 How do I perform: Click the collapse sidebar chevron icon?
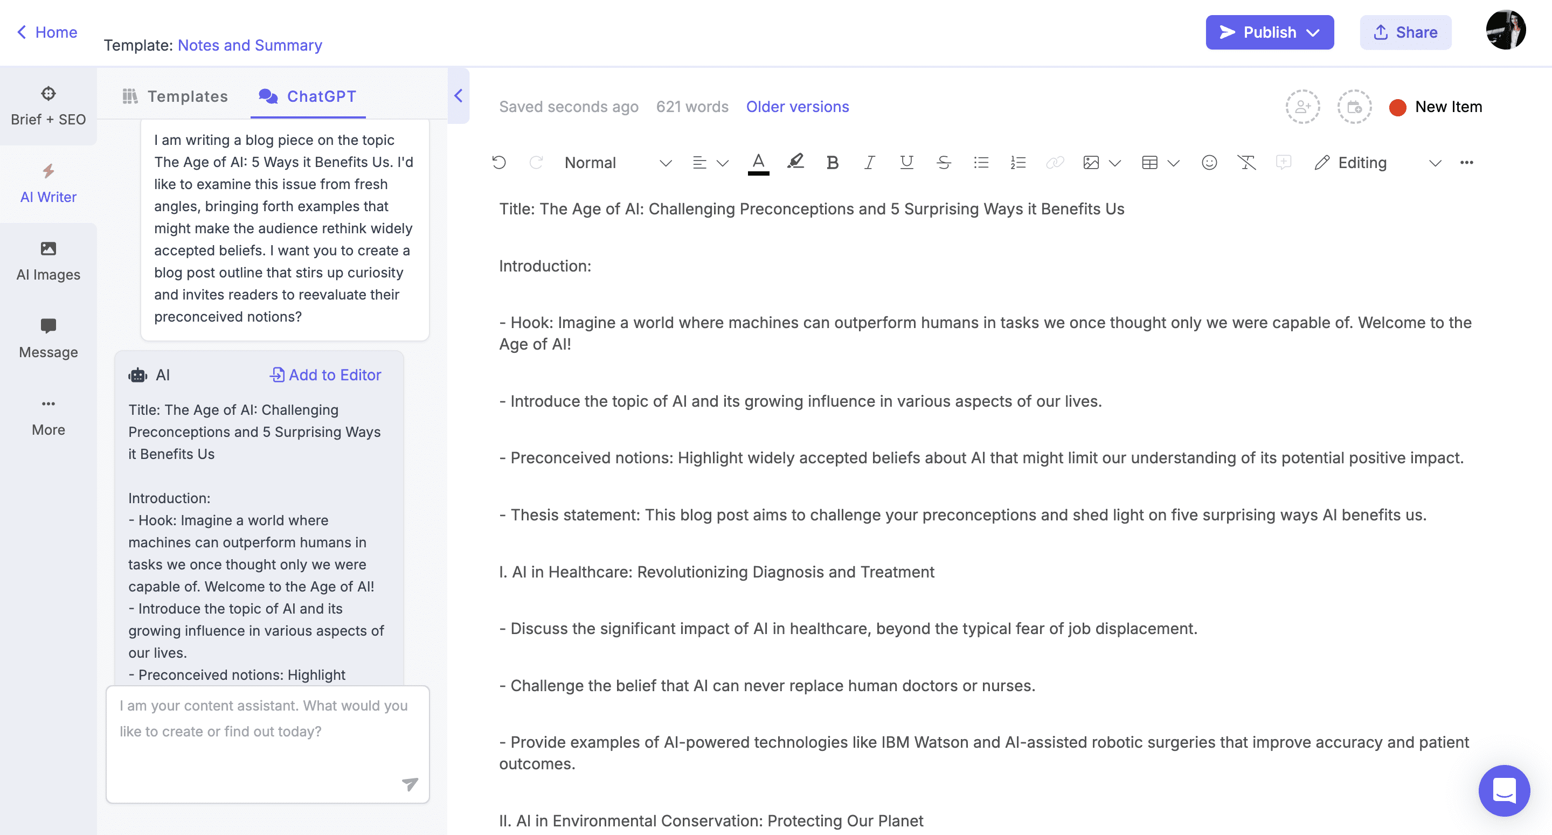458,96
